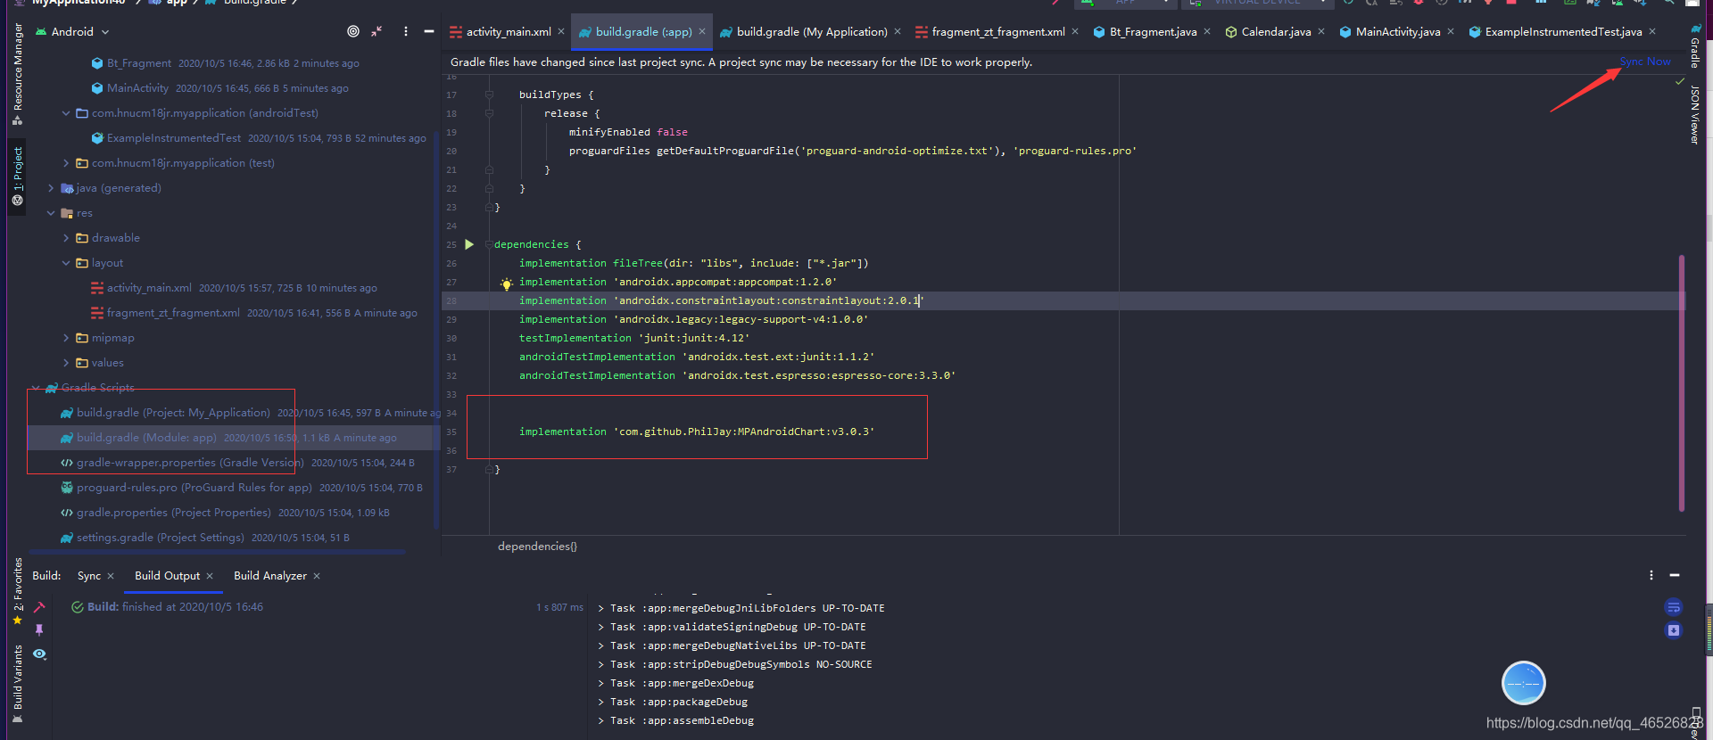Click the dependencies{} breadcrumb in editor
The width and height of the screenshot is (1713, 740).
click(x=537, y=547)
